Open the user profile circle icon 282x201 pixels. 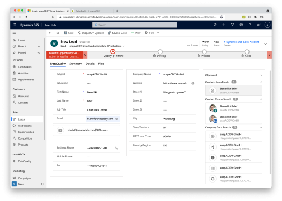pyautogui.click(x=267, y=25)
